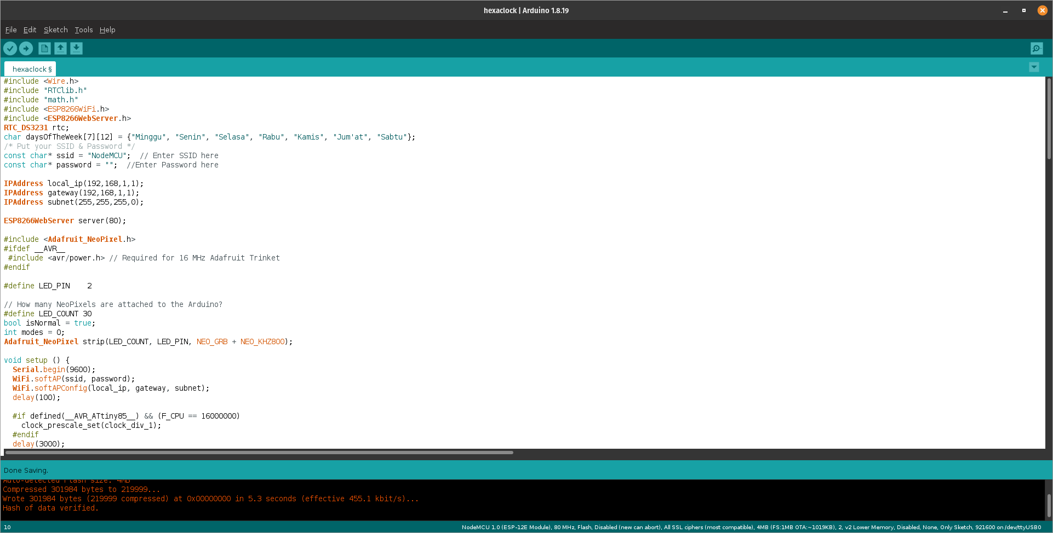The width and height of the screenshot is (1053, 533).
Task: Click the '#include <ESP8266WiFi.h>' line
Action: pos(56,109)
